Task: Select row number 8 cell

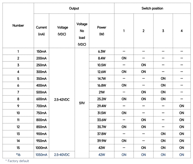Action: 18,99
